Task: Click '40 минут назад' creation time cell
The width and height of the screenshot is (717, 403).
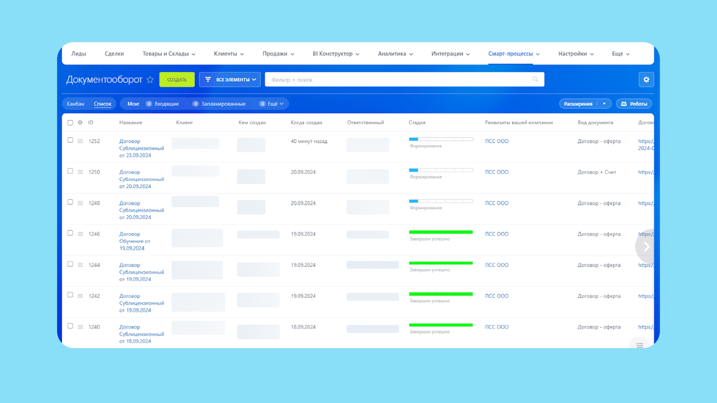Action: [309, 141]
